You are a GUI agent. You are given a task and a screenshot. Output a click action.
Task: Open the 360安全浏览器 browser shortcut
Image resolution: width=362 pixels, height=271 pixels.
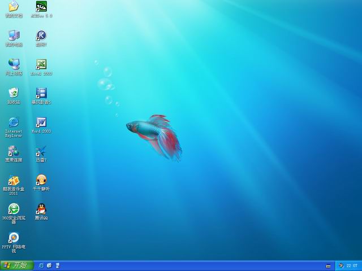point(14,209)
